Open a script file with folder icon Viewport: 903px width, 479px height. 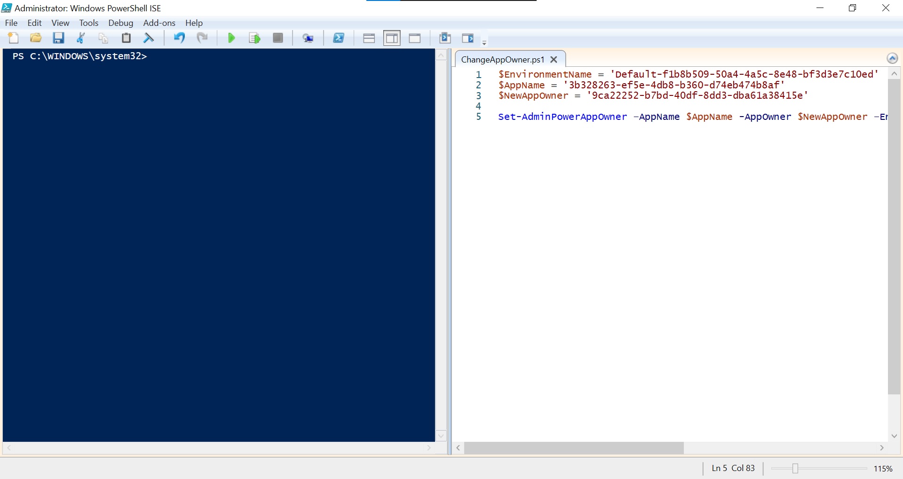coord(36,38)
